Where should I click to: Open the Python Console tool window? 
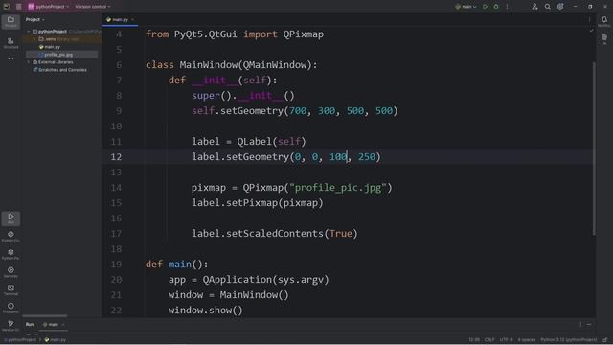coord(11,237)
